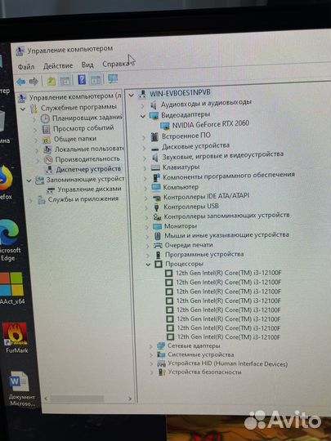Collapse the Видеоадаптеры category

click(x=143, y=116)
